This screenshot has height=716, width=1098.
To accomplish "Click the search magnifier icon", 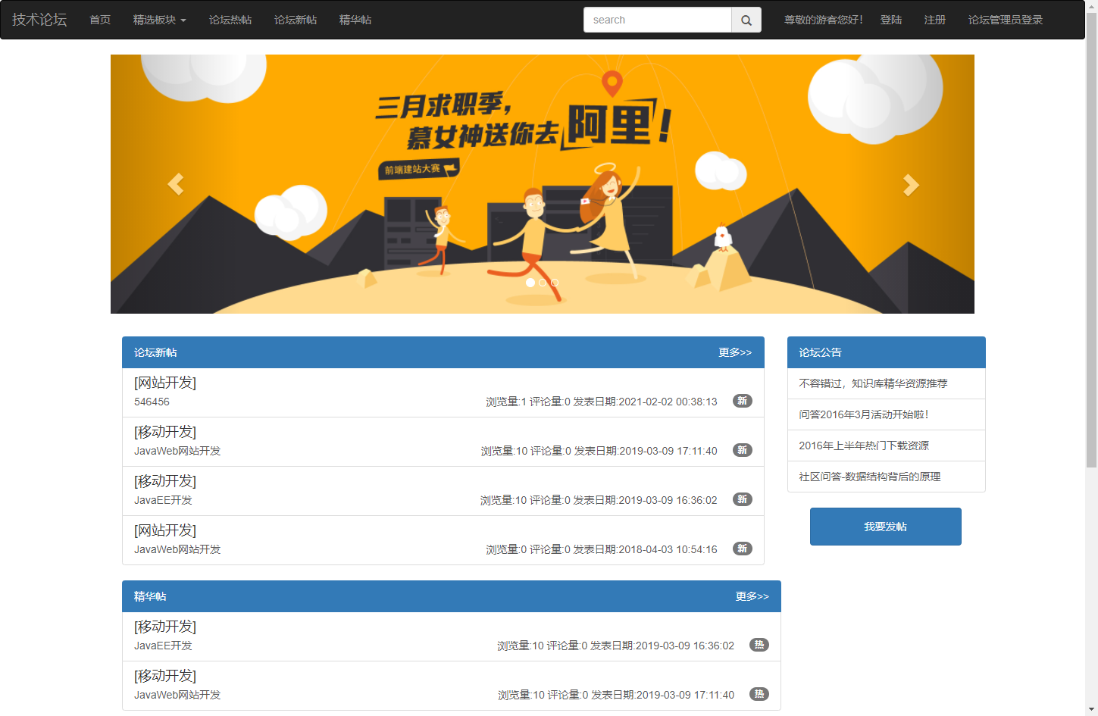I will point(746,20).
